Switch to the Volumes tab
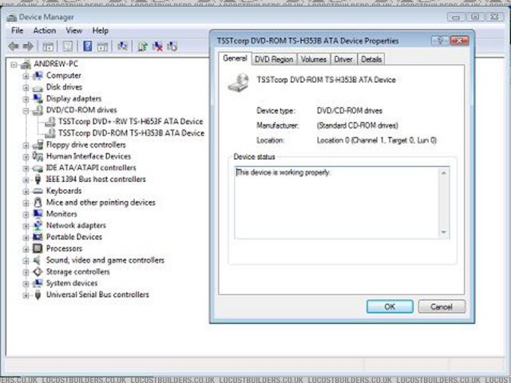Image resolution: width=511 pixels, height=383 pixels. (x=314, y=59)
